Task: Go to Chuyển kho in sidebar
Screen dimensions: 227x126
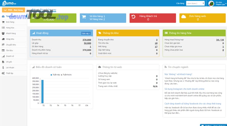Action: pos(11,45)
